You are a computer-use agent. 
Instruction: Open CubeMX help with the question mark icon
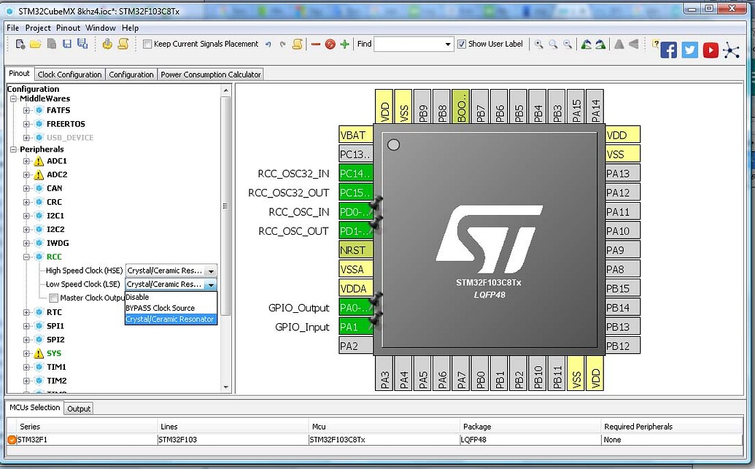(655, 44)
